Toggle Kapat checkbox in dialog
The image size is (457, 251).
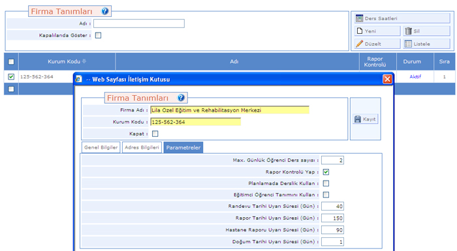click(155, 134)
